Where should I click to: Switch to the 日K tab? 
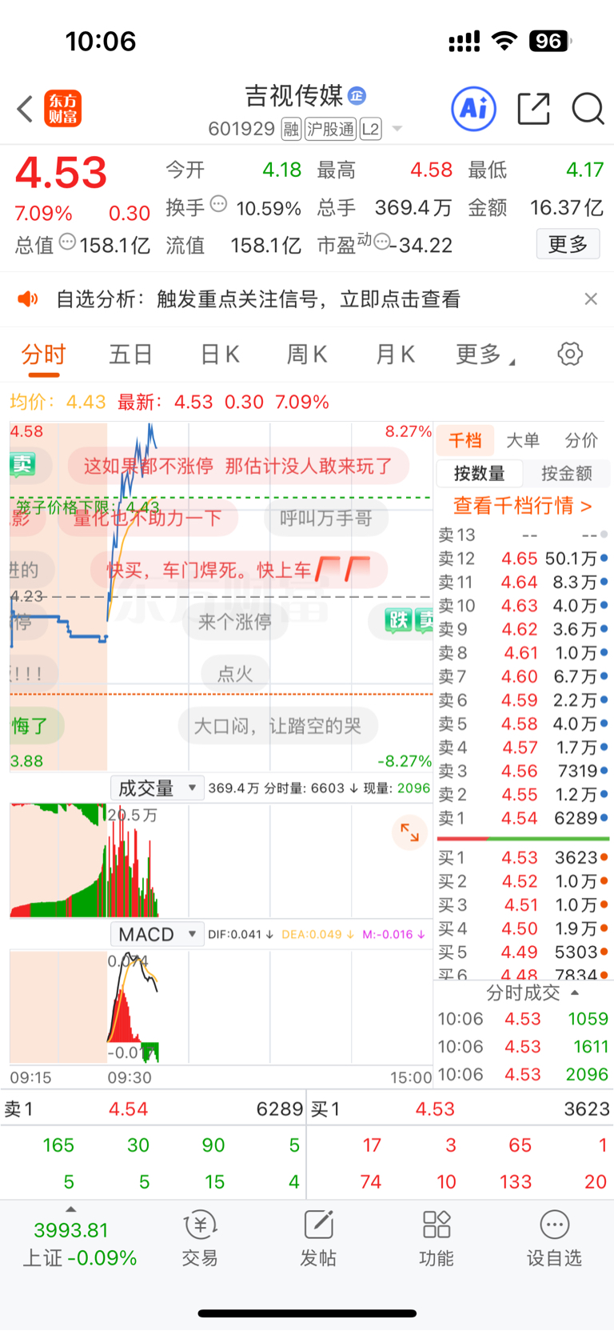point(219,355)
